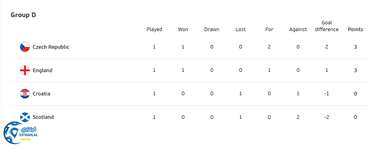Click the Lost column header
Viewport: 380px width, 150px height.
[240, 29]
